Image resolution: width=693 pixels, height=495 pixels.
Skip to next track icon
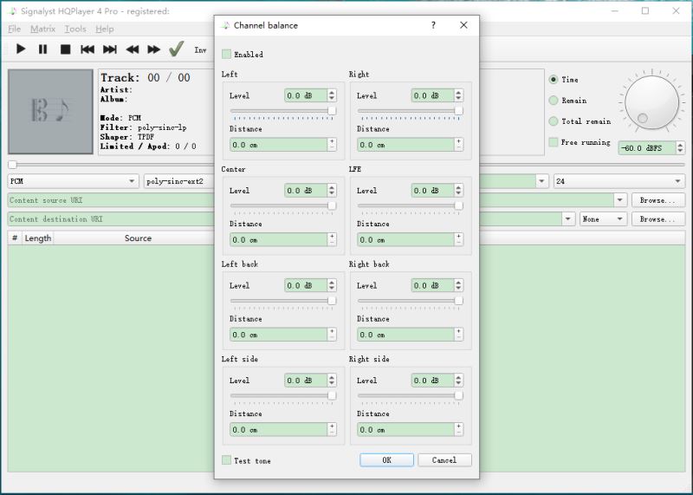coord(110,49)
